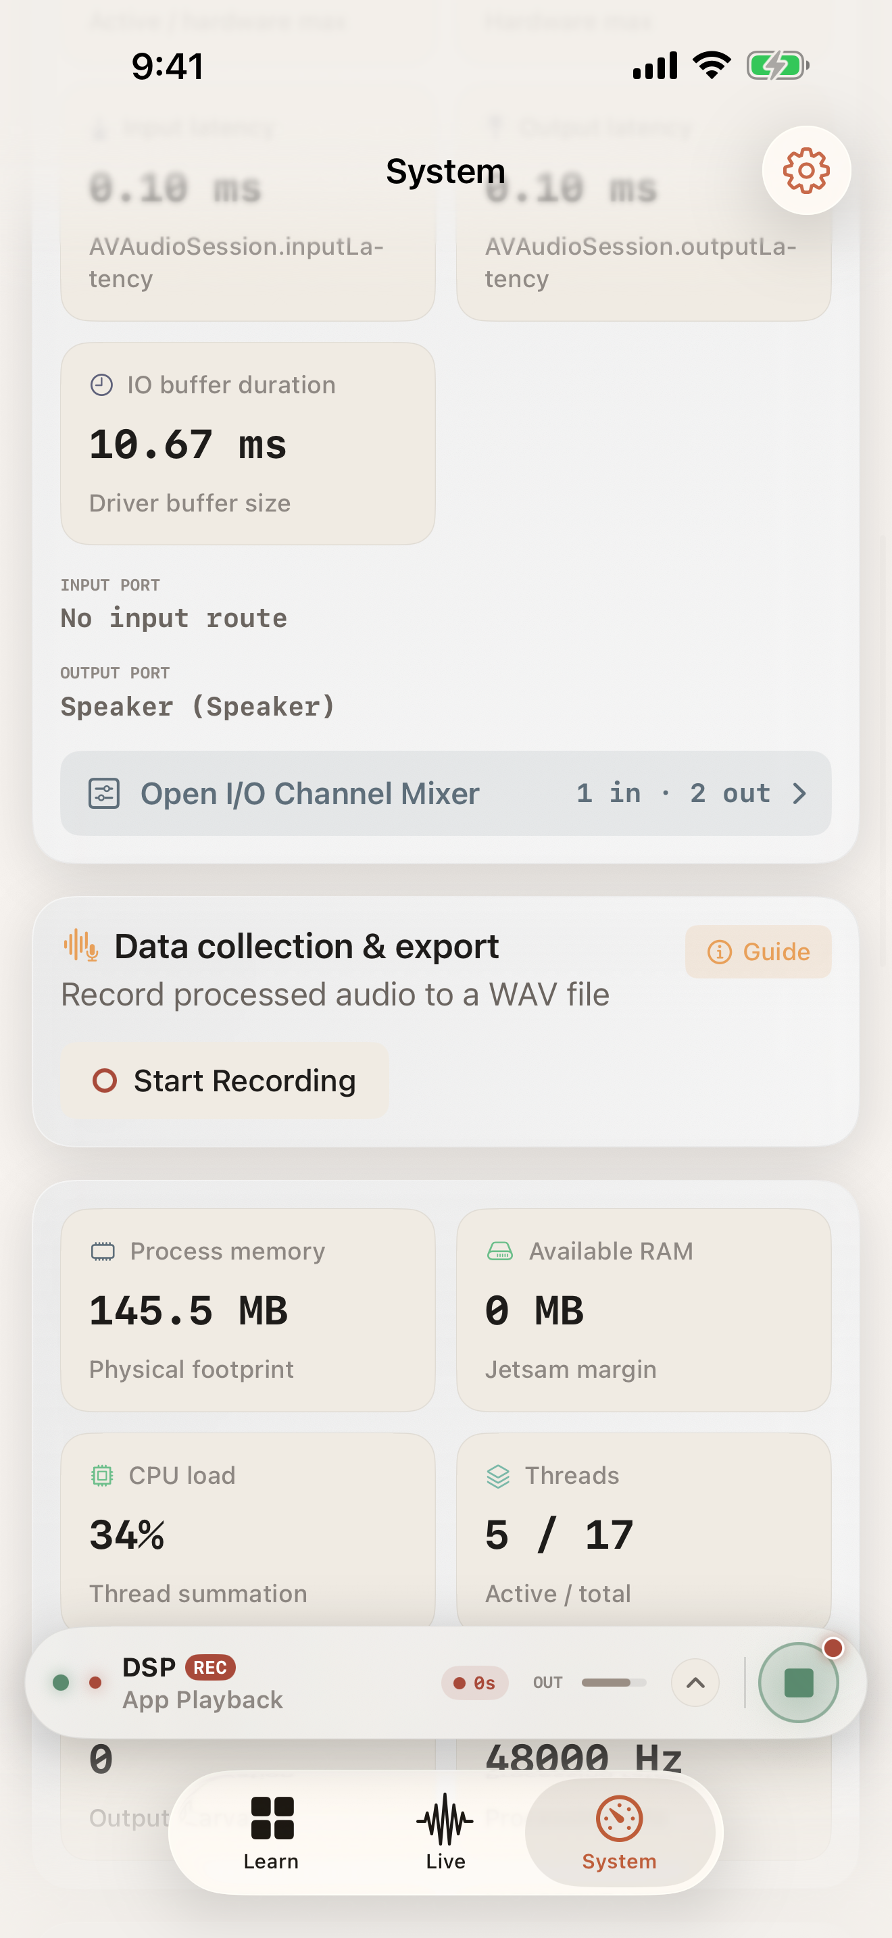Tap the 'Driver buffer size' caption

pos(189,503)
